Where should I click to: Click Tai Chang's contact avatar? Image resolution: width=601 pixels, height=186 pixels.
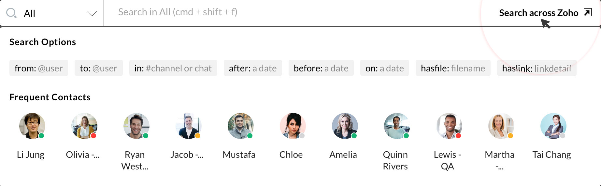[x=553, y=126]
